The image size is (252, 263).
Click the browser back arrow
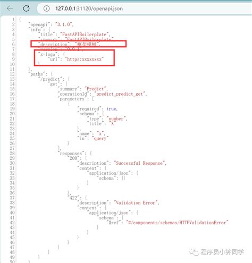10,9
